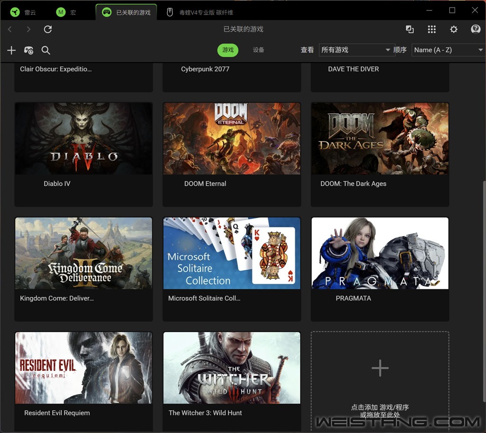Open the PRAGMATA game cover
The height and width of the screenshot is (433, 486).
click(380, 253)
